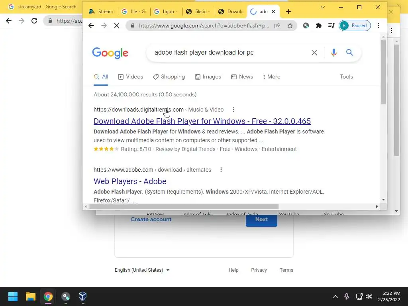
Task: Open the Windows Start menu
Action: pos(13,296)
